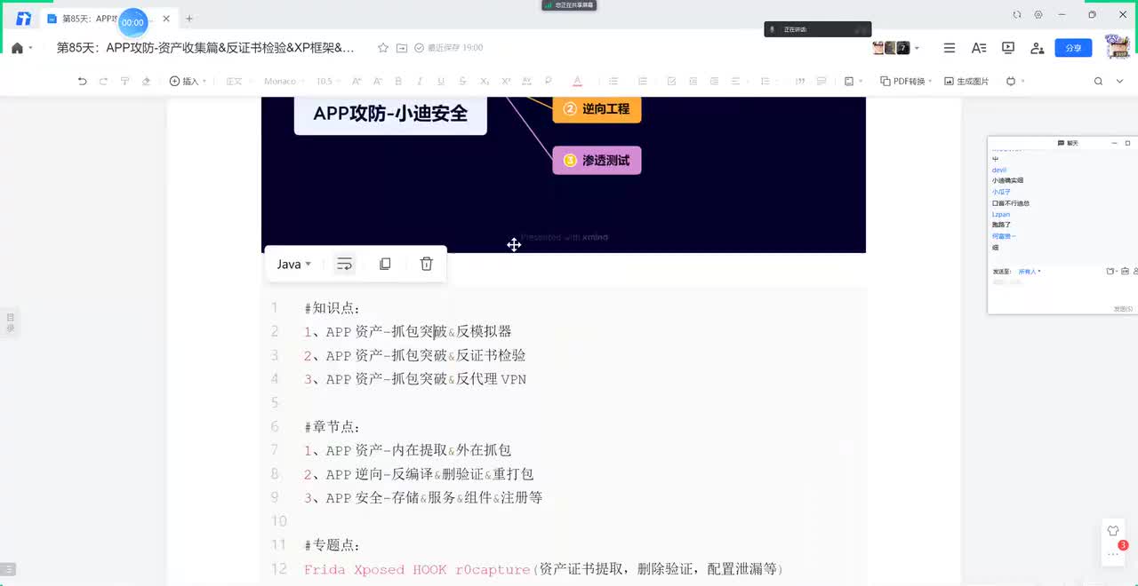Click the red font color A
Viewport: 1138px width, 586px height.
pyautogui.click(x=577, y=81)
